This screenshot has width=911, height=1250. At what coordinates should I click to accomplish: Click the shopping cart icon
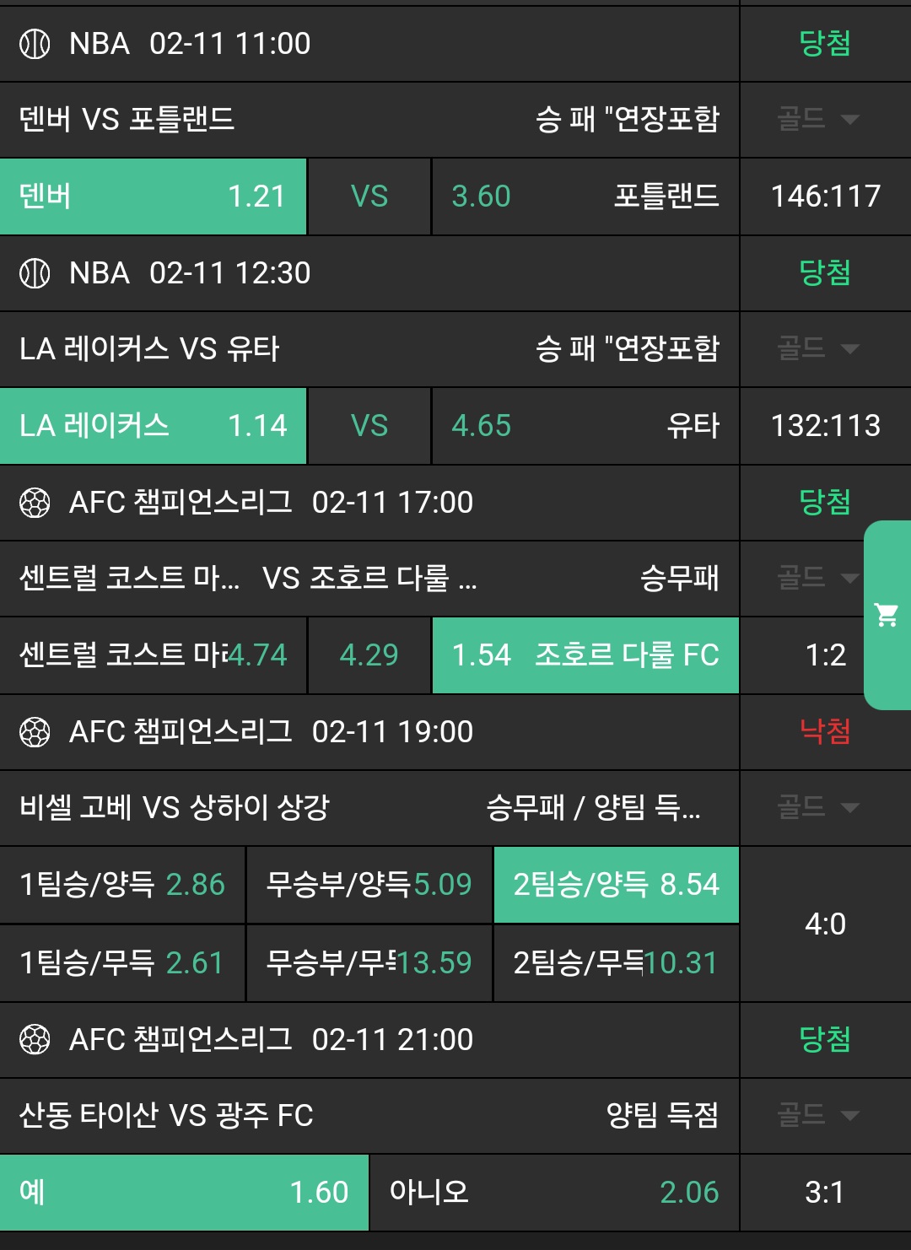pyautogui.click(x=887, y=615)
